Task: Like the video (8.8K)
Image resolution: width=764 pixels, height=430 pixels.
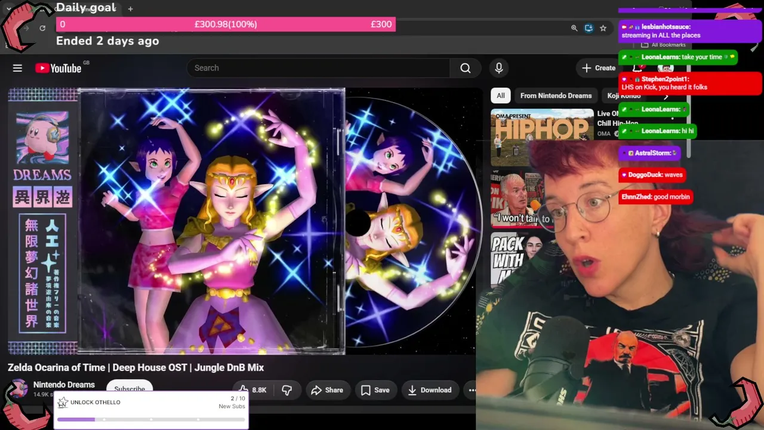Action: tap(251, 390)
